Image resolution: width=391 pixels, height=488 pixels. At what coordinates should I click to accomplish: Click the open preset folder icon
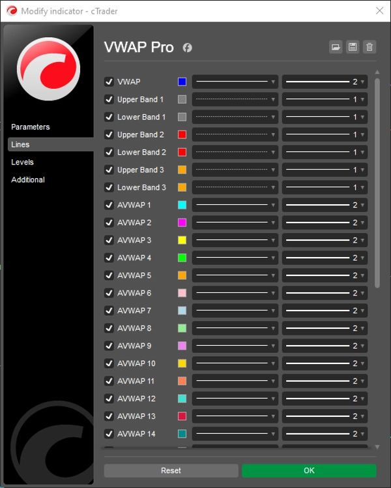[336, 47]
